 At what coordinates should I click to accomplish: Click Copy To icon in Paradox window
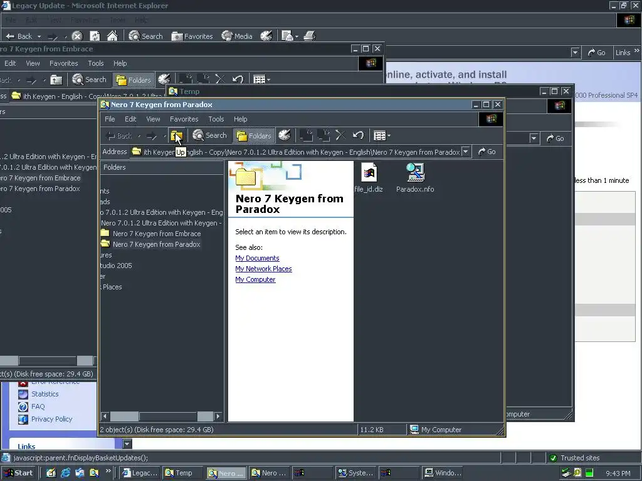coord(324,135)
